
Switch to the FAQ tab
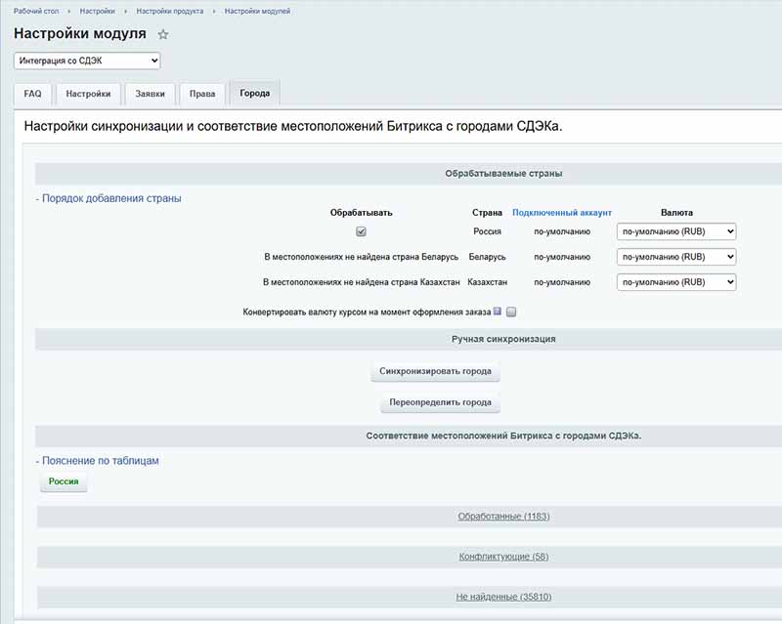tap(32, 94)
